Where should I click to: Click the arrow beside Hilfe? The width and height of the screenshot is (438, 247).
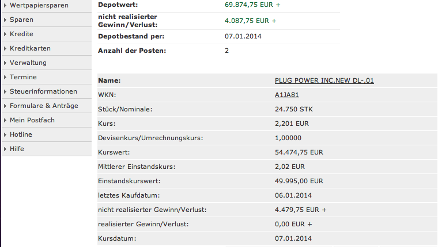pyautogui.click(x=5, y=149)
